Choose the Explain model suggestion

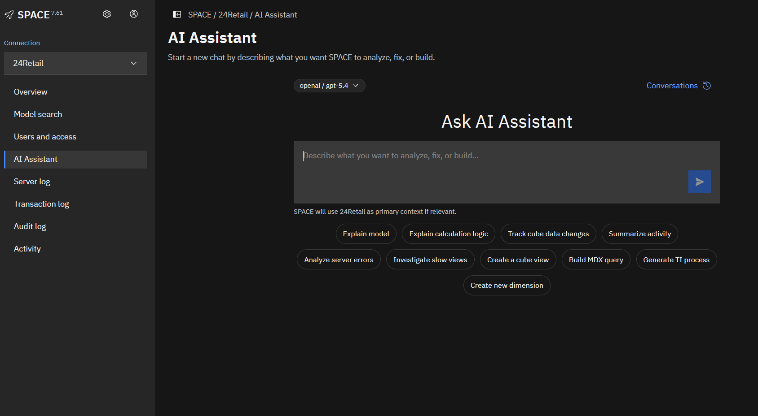coord(366,234)
